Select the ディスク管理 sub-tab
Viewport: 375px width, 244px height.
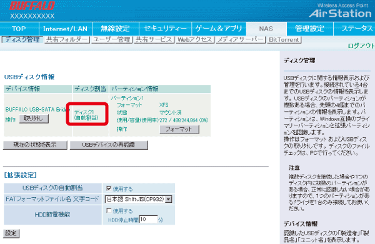pos(22,40)
